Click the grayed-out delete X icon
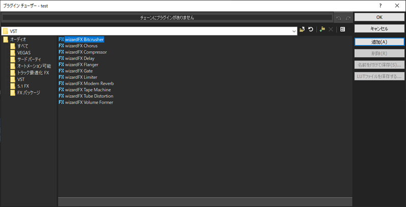This screenshot has width=406, height=207. (330, 30)
